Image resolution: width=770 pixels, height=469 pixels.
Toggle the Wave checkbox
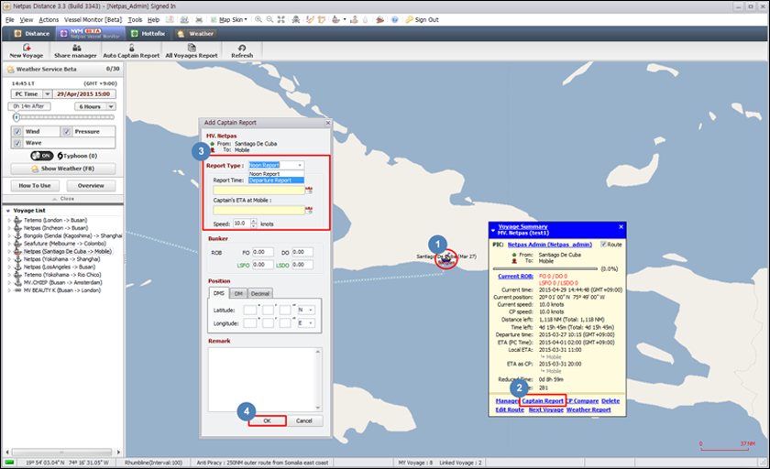pyautogui.click(x=17, y=143)
